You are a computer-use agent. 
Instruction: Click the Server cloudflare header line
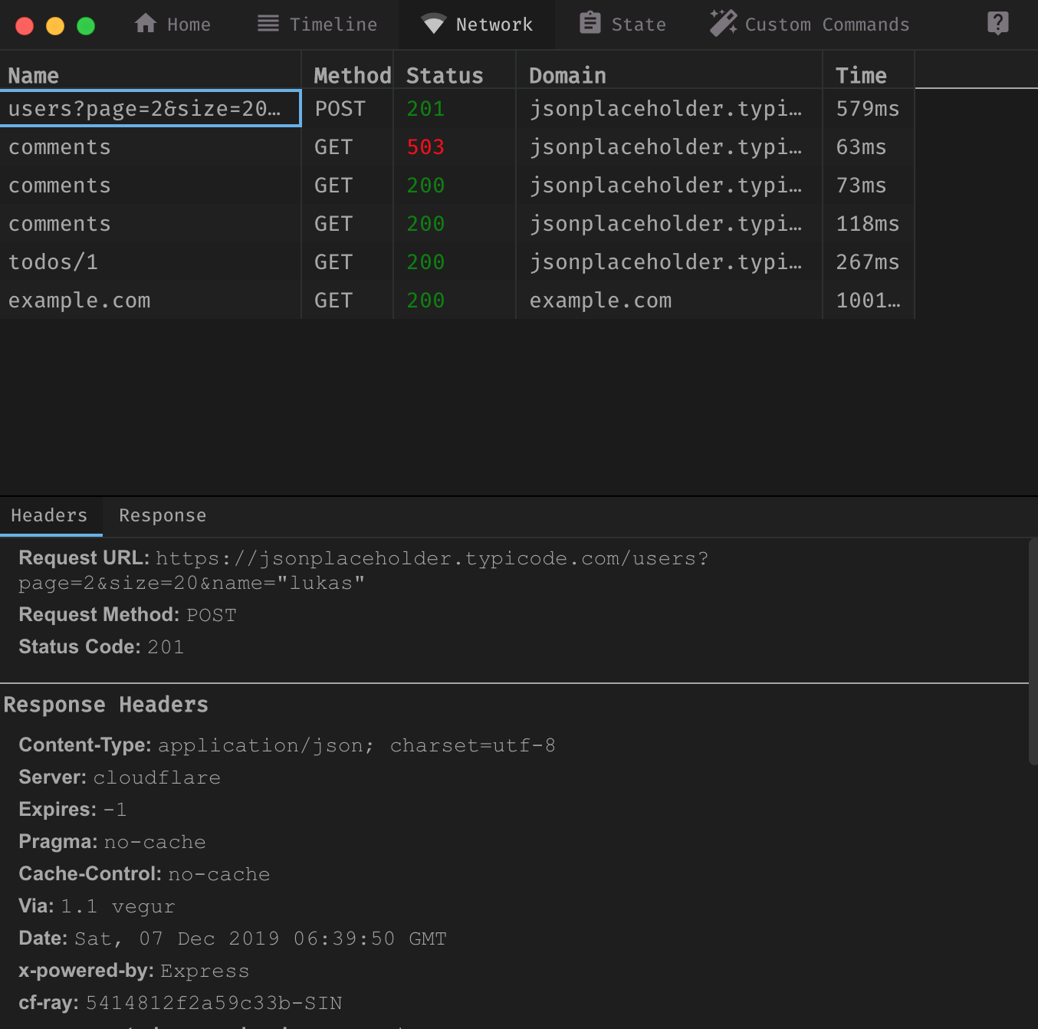(x=120, y=778)
